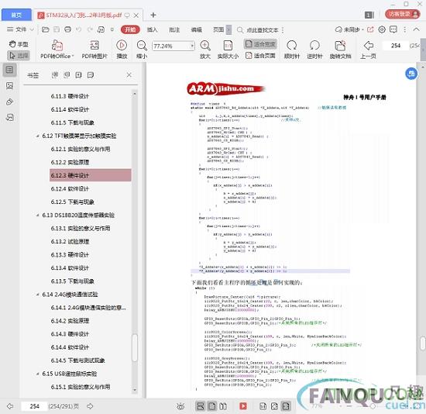Collapse the 6.15 USB bookmark section
This screenshot has height=414, width=426.
(37, 374)
